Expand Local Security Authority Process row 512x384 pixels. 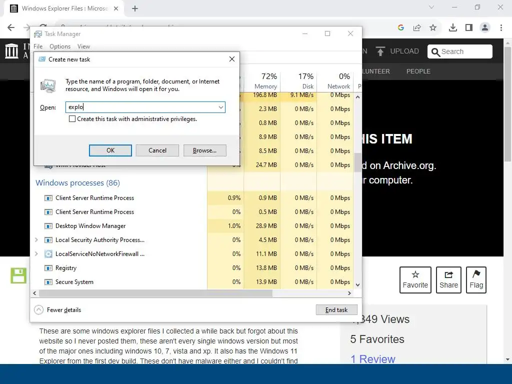click(36, 240)
